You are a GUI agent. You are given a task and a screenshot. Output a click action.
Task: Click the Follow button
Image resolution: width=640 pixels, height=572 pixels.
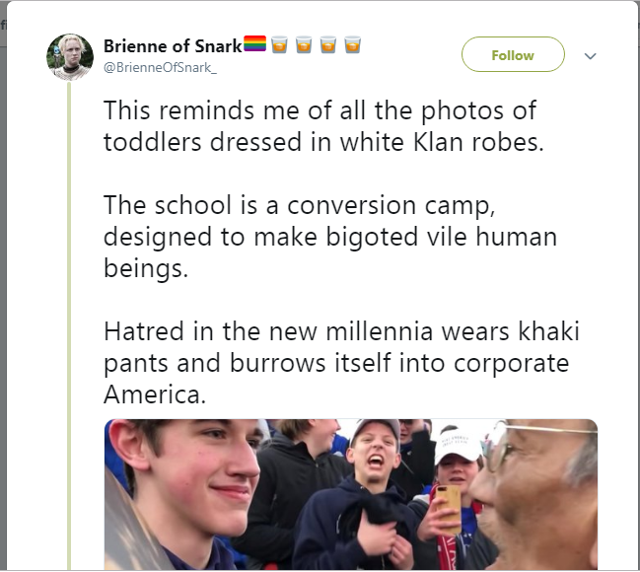(x=513, y=54)
